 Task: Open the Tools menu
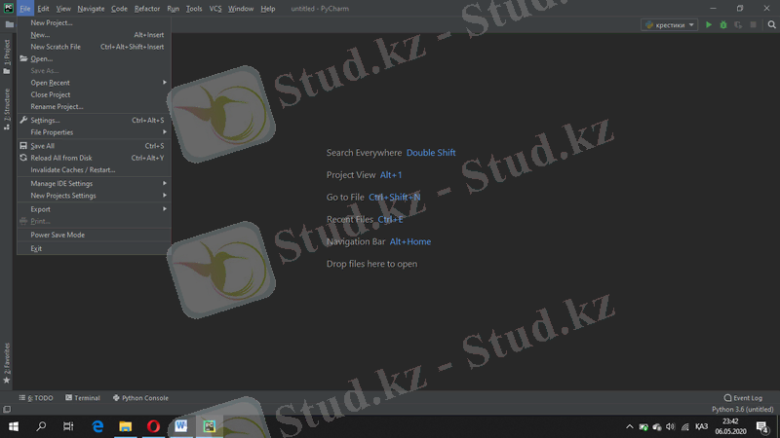pyautogui.click(x=194, y=9)
